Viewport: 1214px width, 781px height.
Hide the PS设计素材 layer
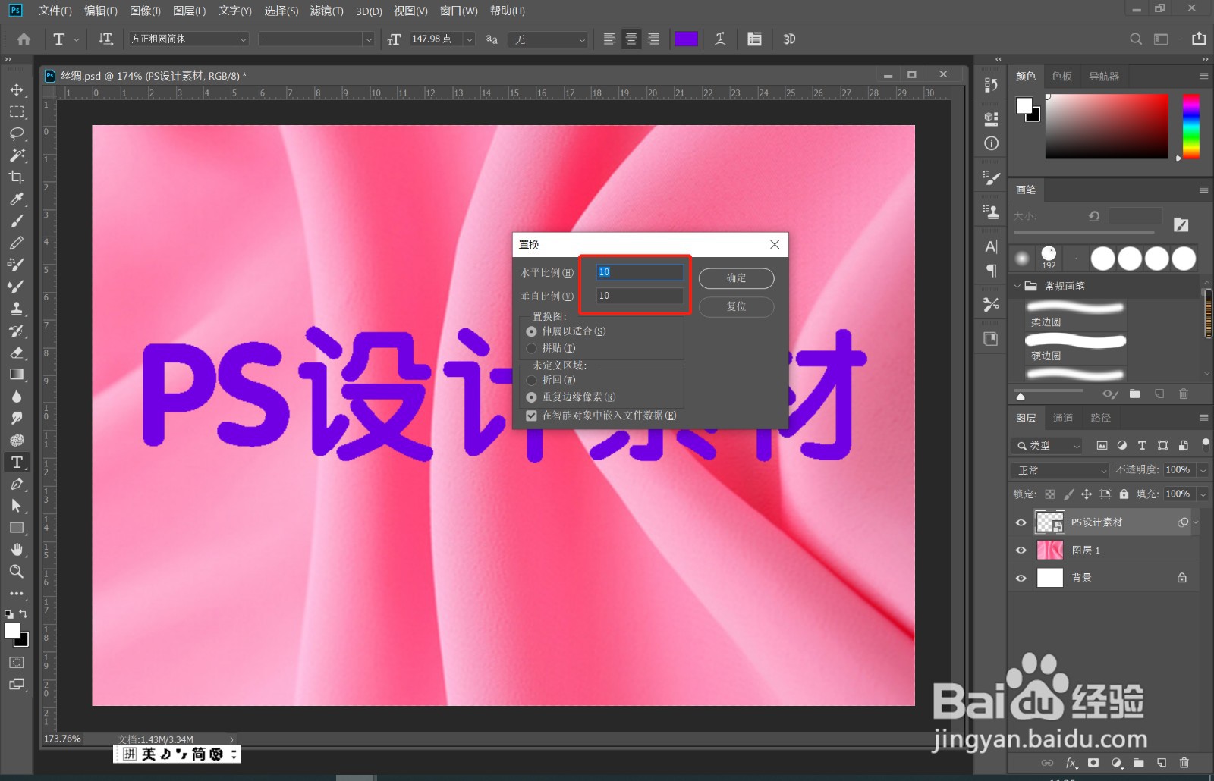tap(1021, 522)
